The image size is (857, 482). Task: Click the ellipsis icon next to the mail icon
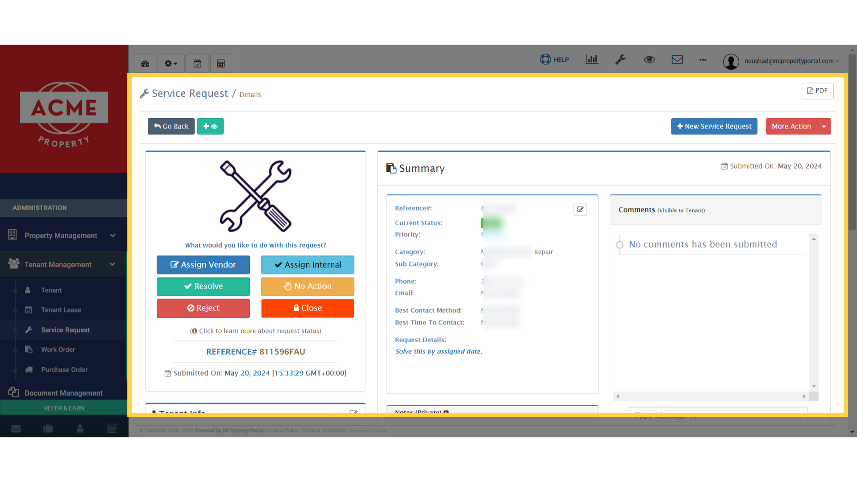(703, 60)
